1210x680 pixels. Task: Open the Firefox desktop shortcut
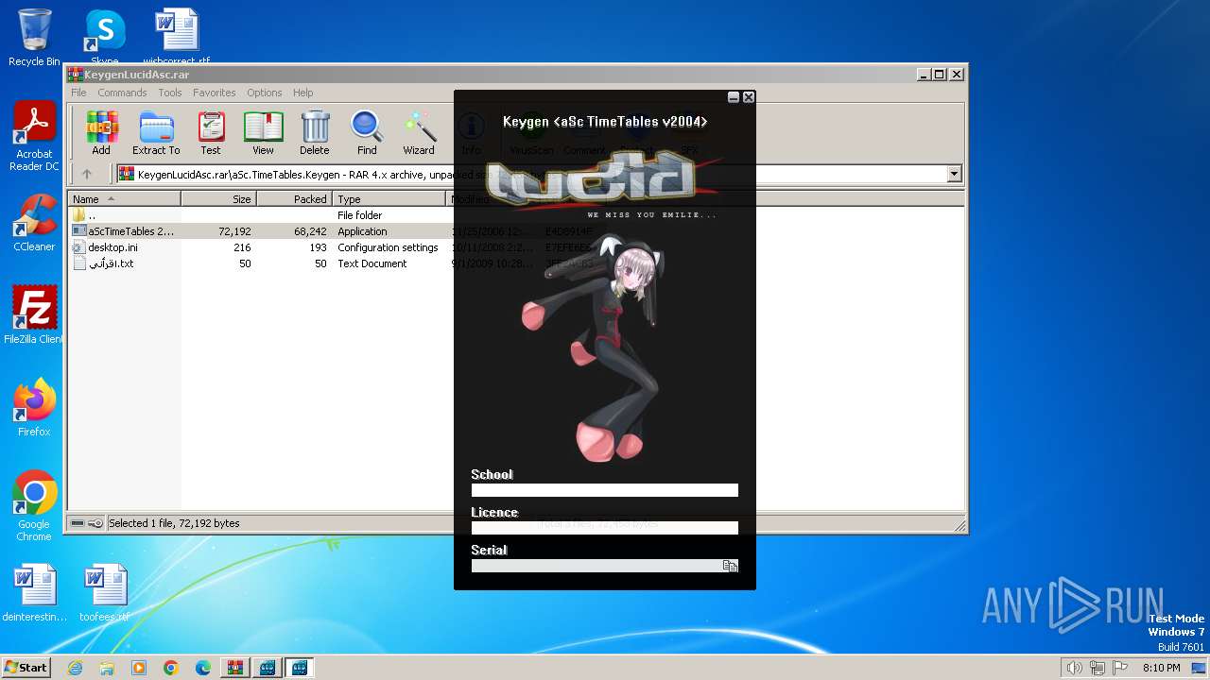(x=34, y=408)
